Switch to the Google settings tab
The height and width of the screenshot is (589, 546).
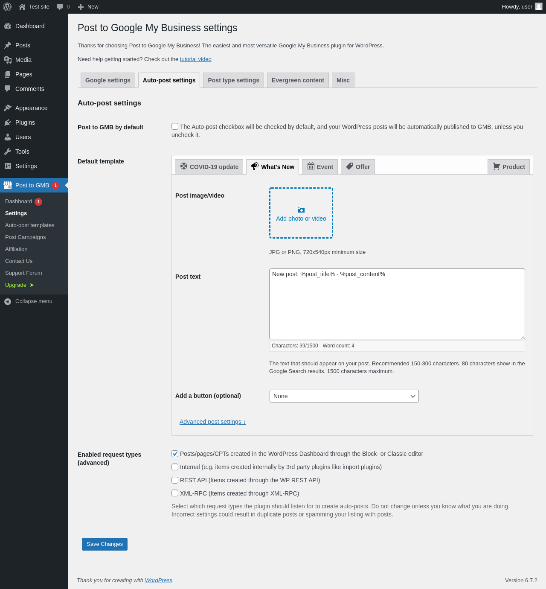click(x=108, y=80)
